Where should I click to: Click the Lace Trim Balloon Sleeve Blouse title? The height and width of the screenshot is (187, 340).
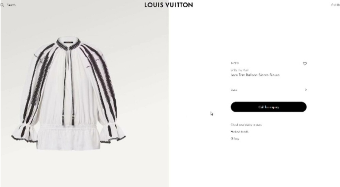click(x=255, y=75)
